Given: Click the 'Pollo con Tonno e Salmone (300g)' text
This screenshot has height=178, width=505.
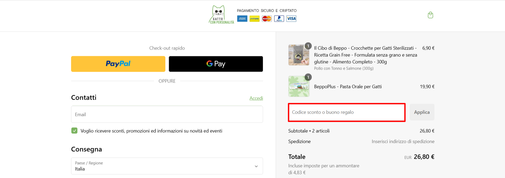Looking at the screenshot, I should point(344,68).
